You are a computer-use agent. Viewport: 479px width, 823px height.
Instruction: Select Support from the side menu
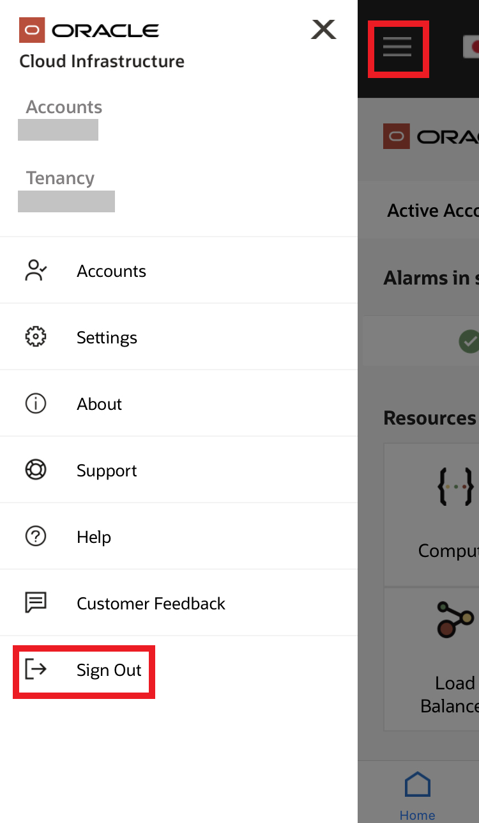[x=107, y=471]
